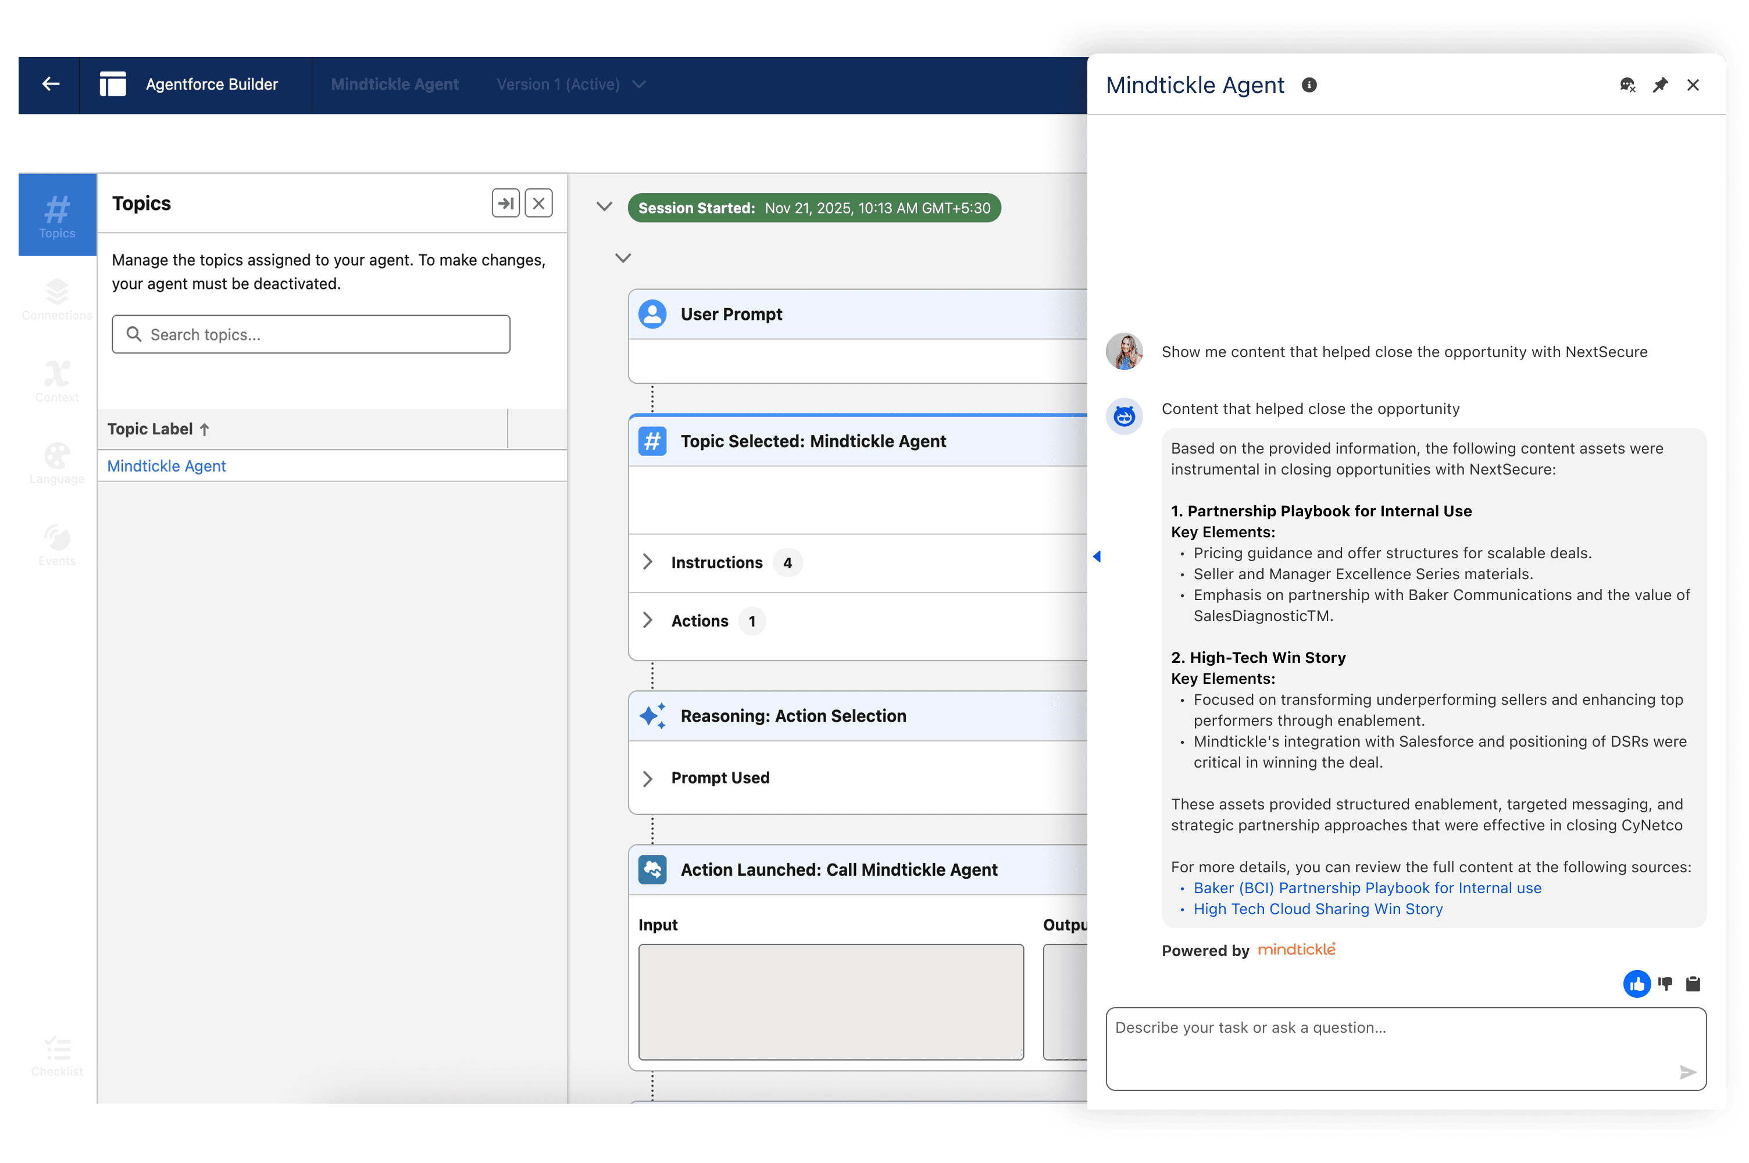Click the Agentforce bot avatar in chat

[x=1124, y=416]
